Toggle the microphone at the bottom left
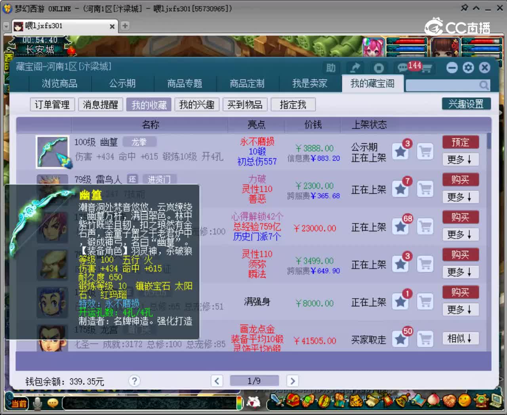The image size is (507, 415). 37,403
